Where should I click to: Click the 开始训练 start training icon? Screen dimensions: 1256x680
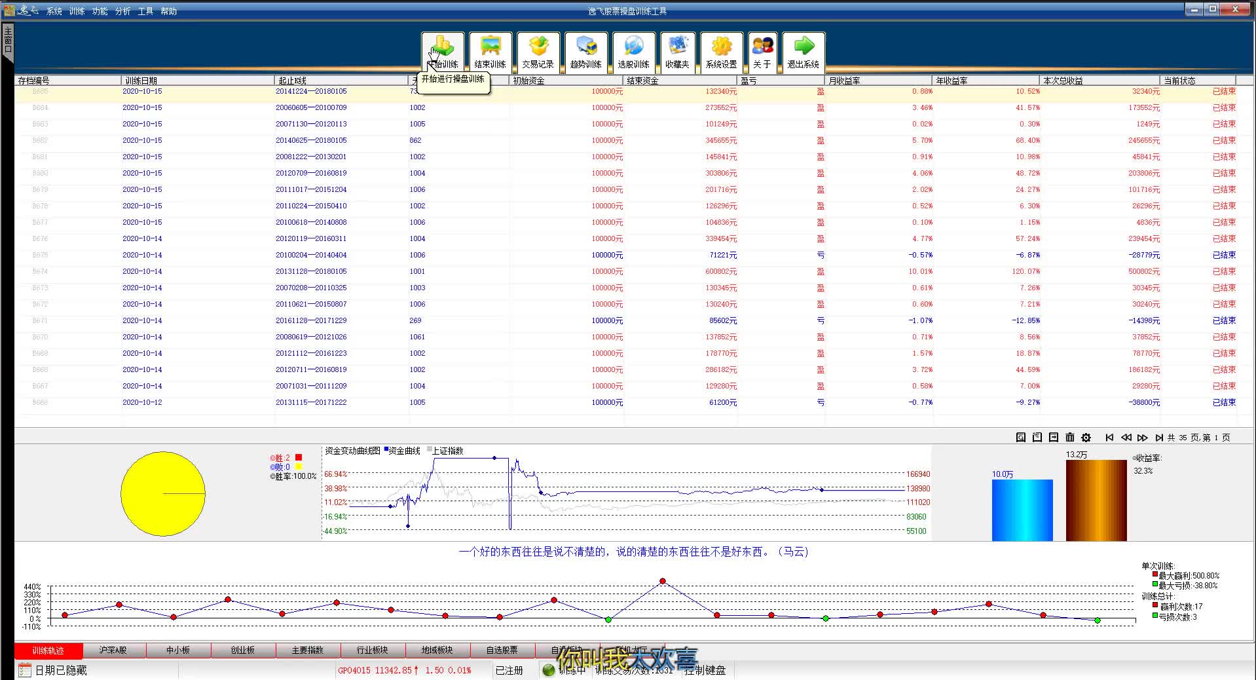click(x=443, y=52)
